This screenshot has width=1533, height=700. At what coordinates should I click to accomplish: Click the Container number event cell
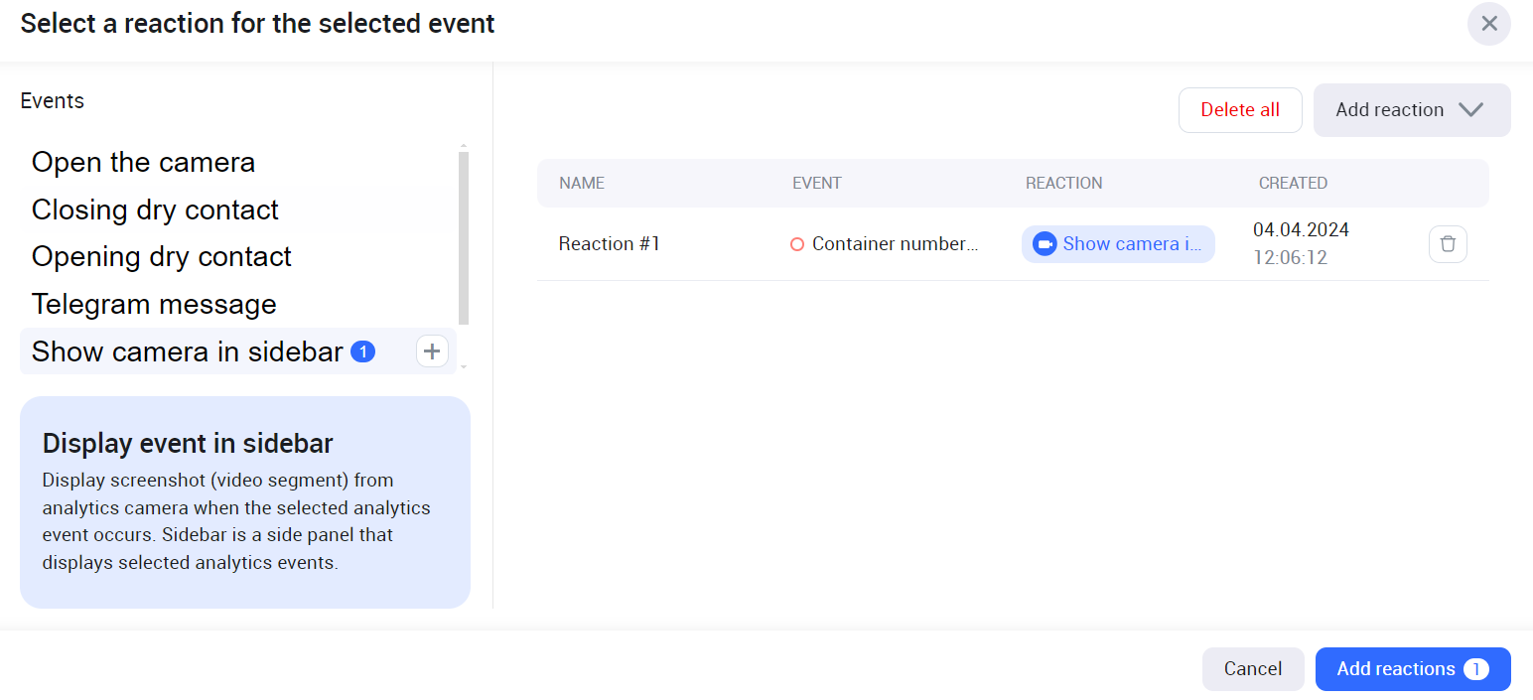click(x=895, y=244)
